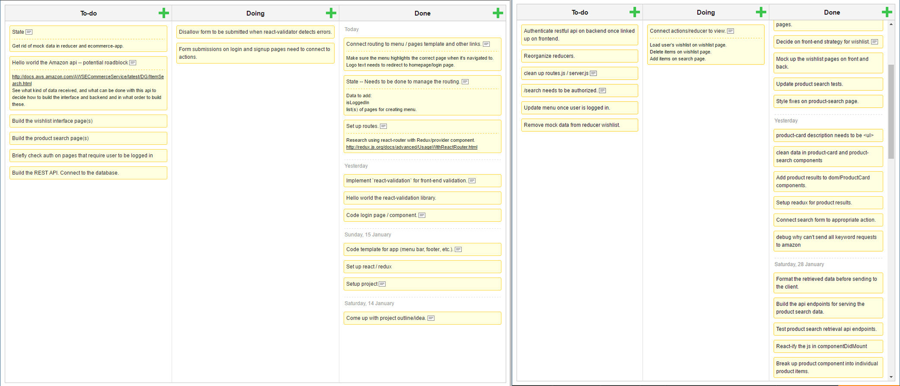Viewport: 900px width, 386px height.
Task: Click scroll-up arrow of right Done column
Action: pyautogui.click(x=891, y=24)
